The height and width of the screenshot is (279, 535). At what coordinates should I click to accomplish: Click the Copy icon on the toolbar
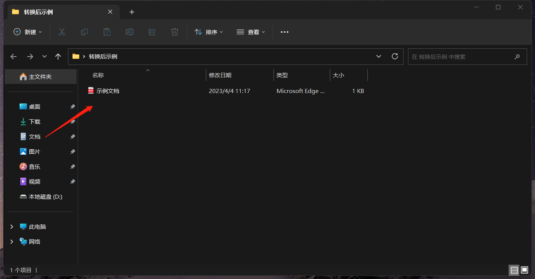[84, 32]
